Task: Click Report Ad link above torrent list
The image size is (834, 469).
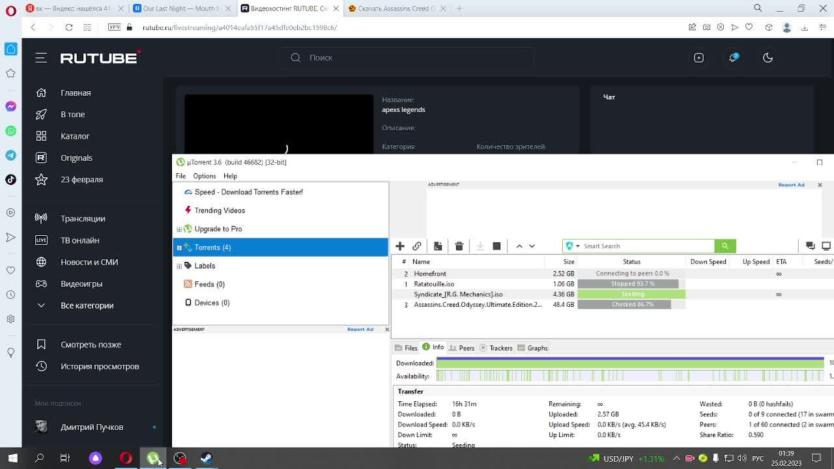Action: pyautogui.click(x=791, y=185)
